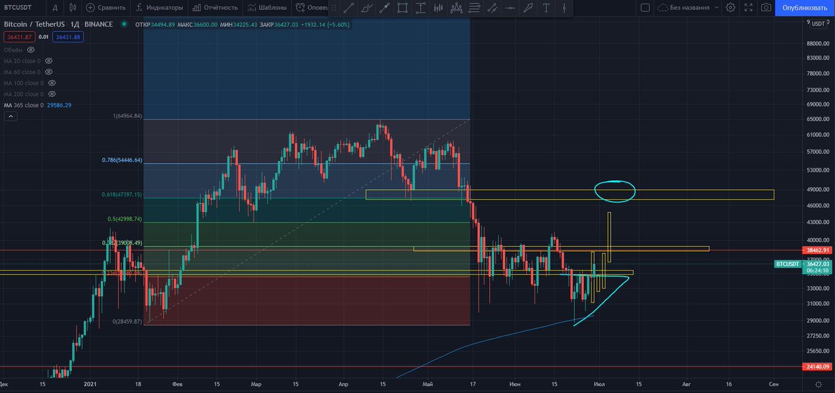Collapse the indicator legend list
The height and width of the screenshot is (393, 835).
[9, 117]
